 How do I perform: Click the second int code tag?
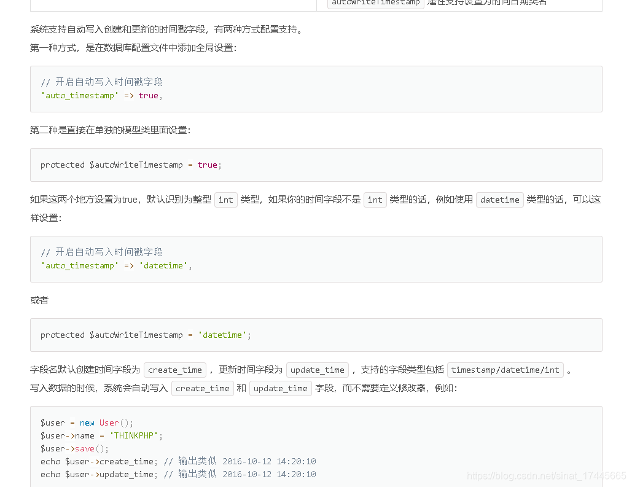click(x=375, y=200)
